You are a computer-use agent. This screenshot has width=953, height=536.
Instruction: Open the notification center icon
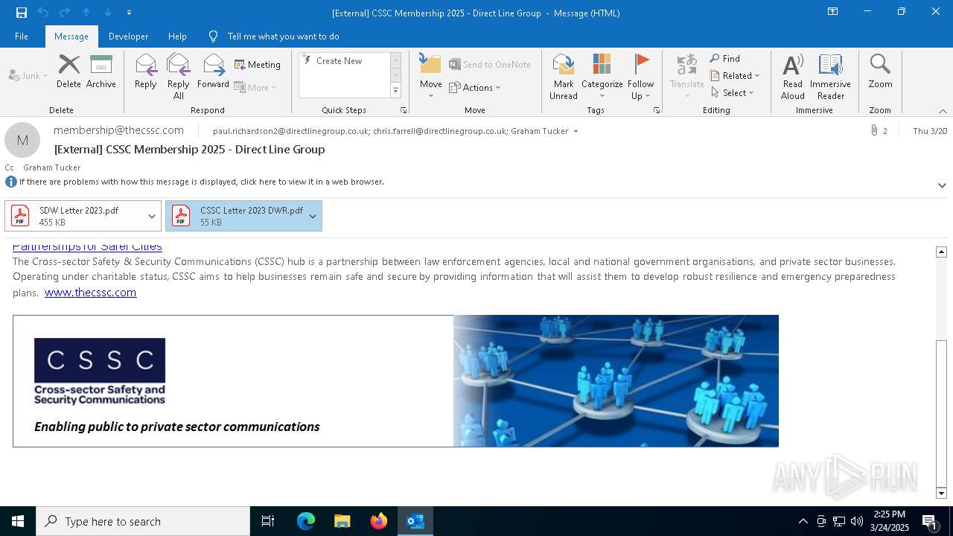coord(929,521)
